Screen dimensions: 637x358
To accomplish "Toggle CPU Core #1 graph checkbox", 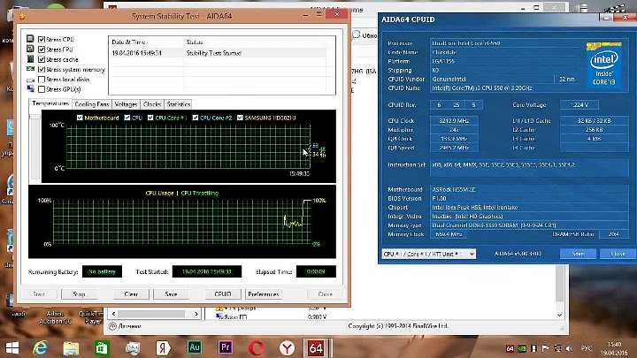I will coord(150,118).
